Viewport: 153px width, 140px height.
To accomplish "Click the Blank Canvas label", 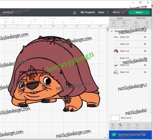I will [x=126, y=118].
